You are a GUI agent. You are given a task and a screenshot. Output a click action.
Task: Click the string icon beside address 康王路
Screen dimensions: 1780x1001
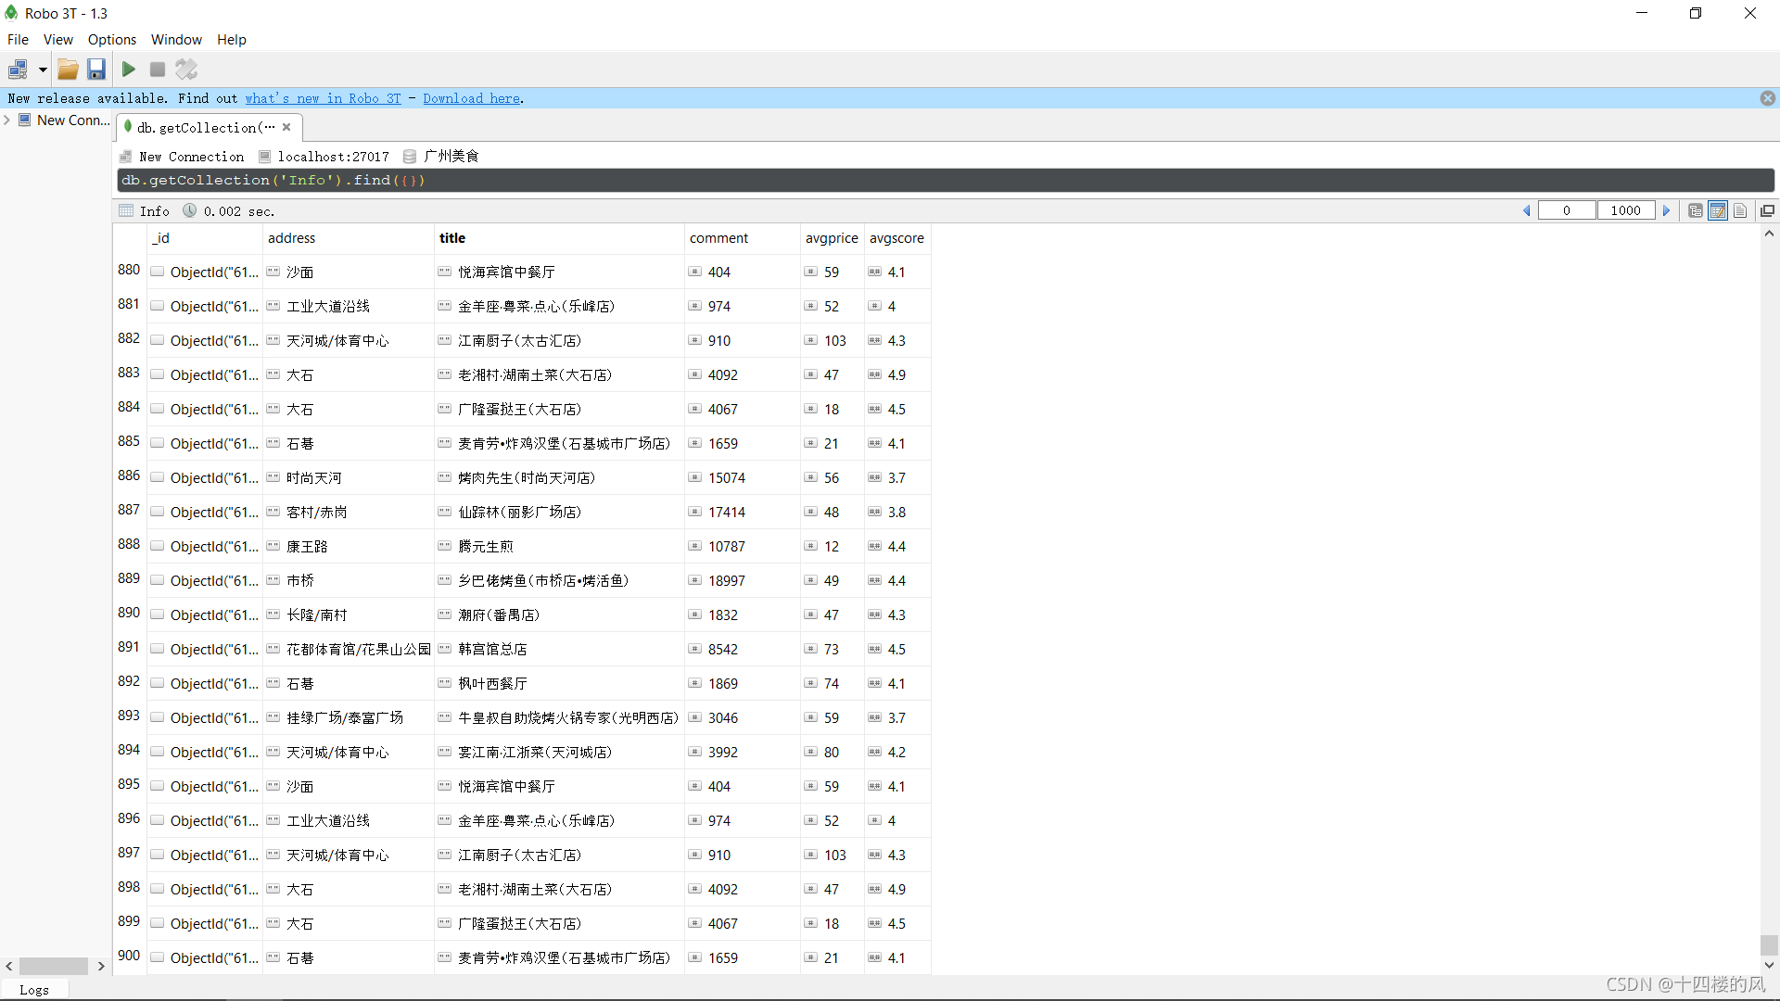(273, 546)
